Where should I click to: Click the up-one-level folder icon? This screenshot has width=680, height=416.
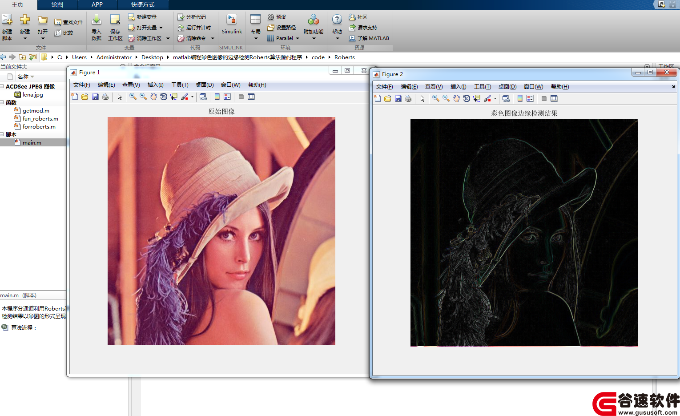[23, 57]
